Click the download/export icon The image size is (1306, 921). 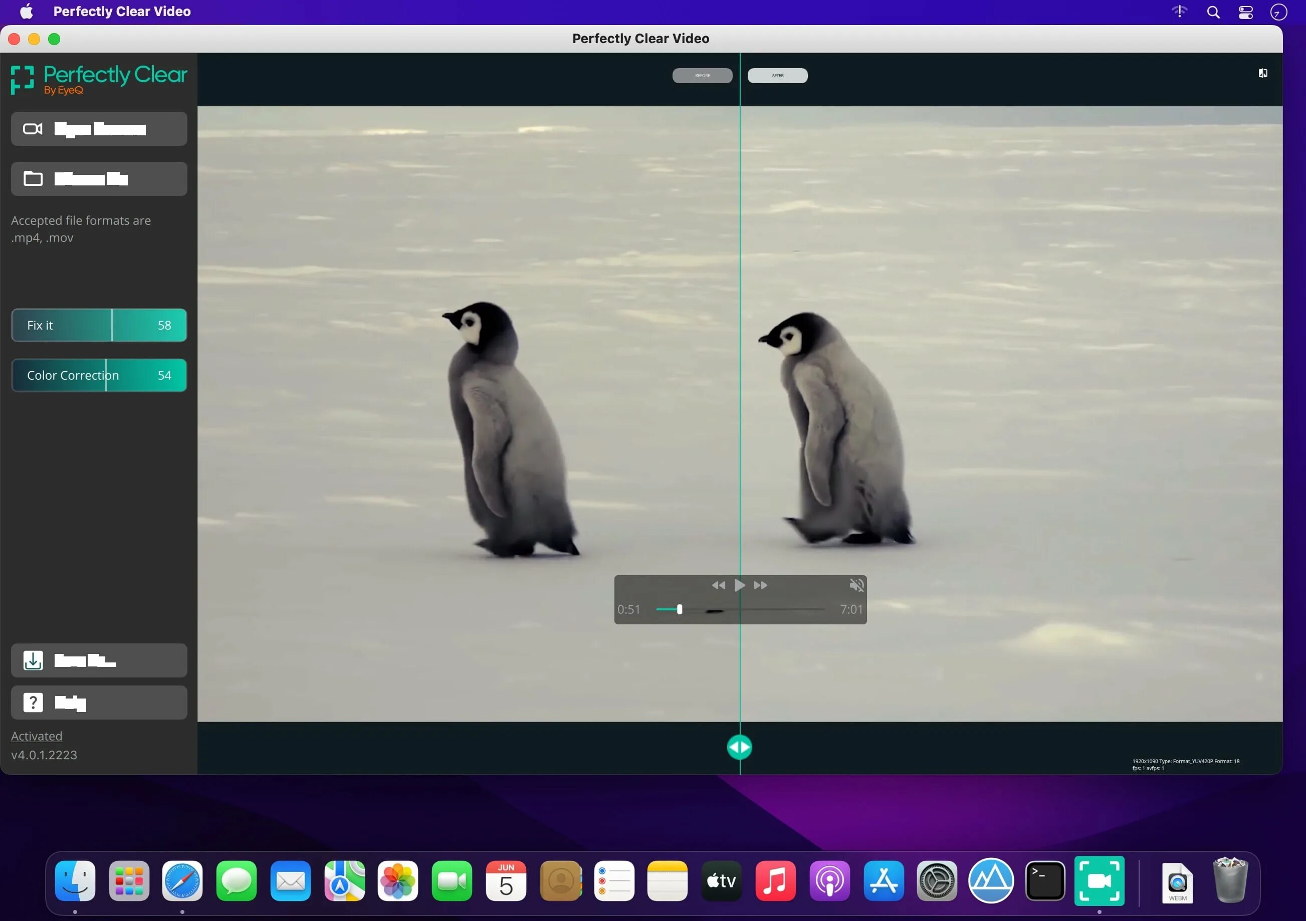coord(33,659)
